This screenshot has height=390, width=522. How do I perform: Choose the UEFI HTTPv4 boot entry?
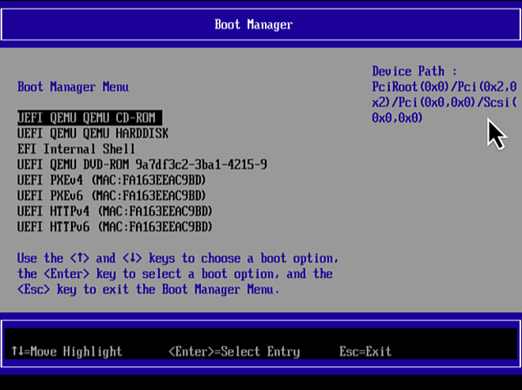[x=115, y=211]
